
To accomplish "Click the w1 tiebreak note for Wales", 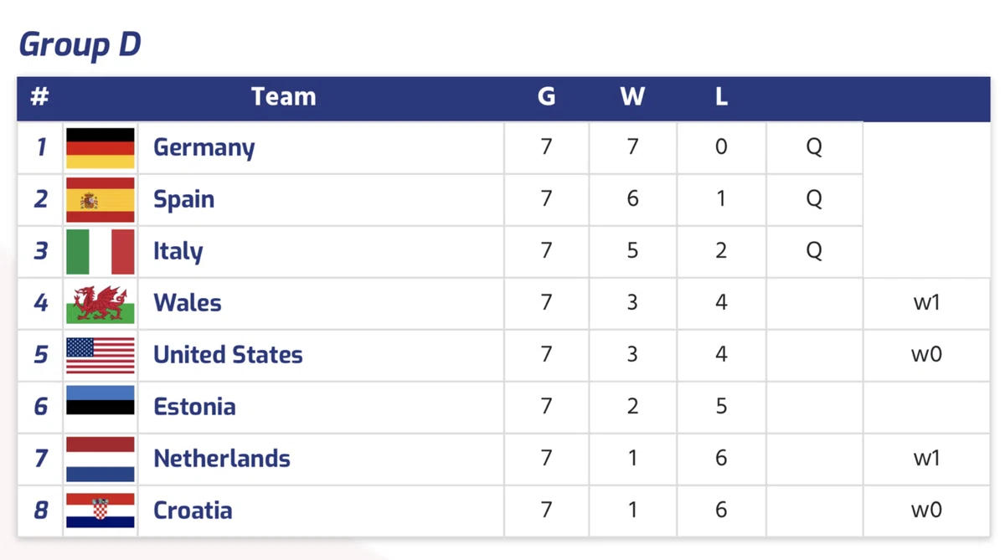I will pyautogui.click(x=926, y=303).
